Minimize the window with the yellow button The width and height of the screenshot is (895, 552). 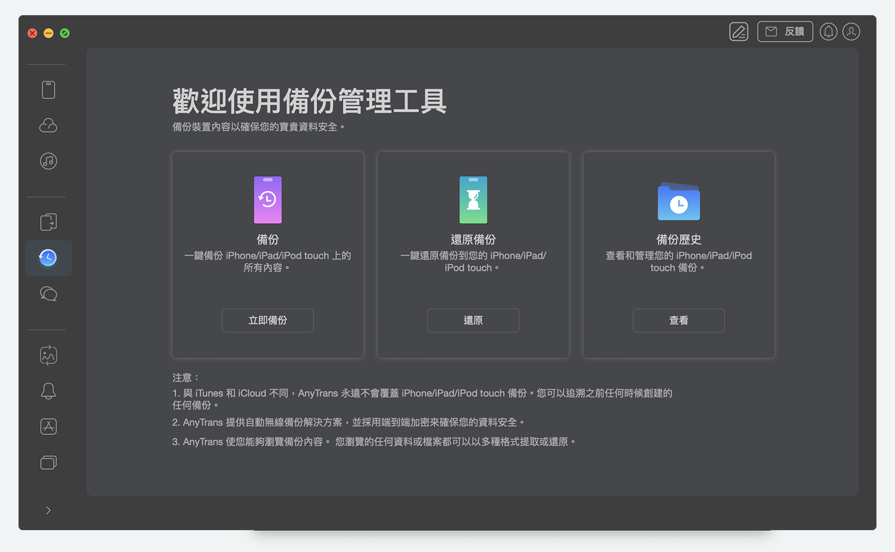(49, 33)
